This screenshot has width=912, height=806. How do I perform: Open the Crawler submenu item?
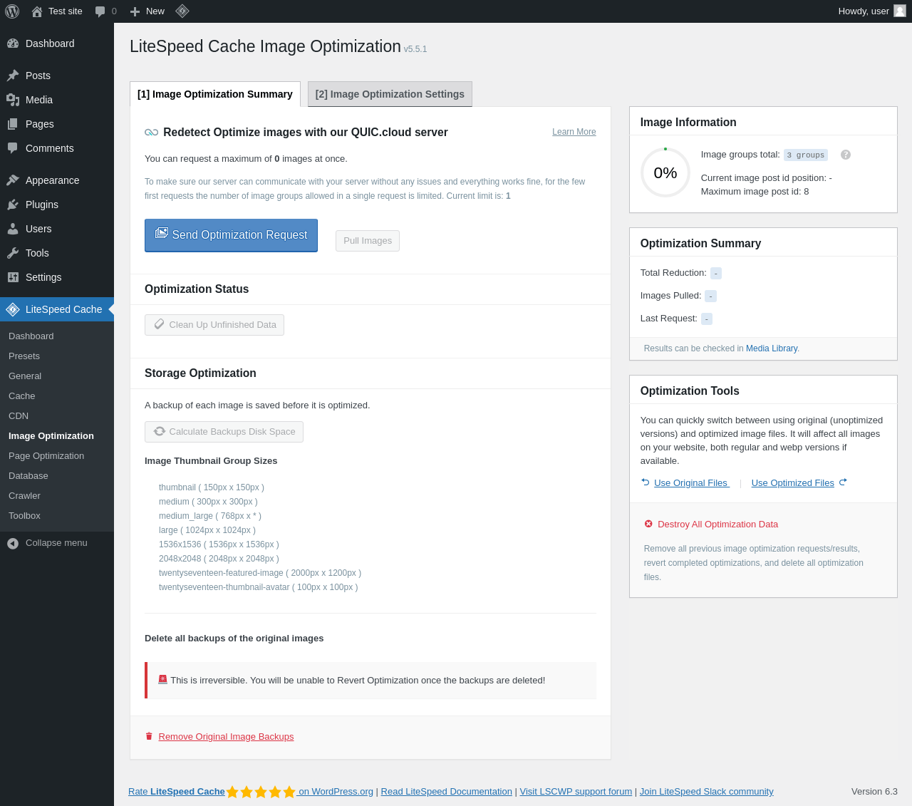click(25, 496)
